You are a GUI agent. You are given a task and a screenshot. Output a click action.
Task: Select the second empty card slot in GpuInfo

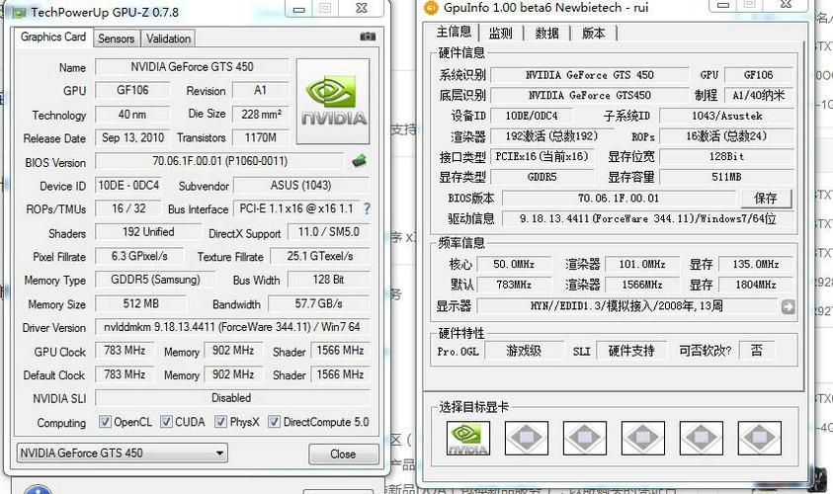click(x=526, y=439)
